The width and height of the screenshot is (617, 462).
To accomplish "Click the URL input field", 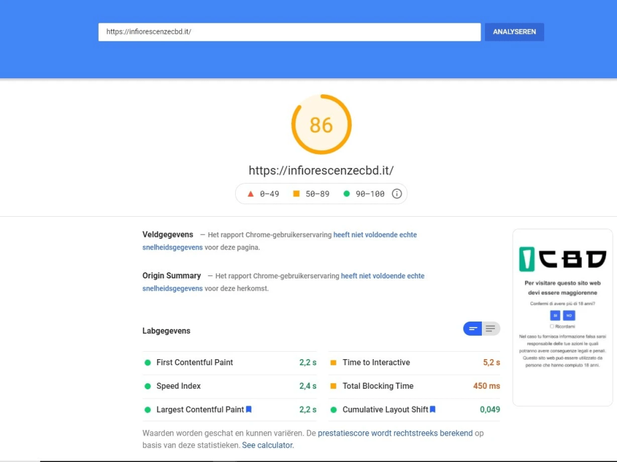I will pos(289,32).
